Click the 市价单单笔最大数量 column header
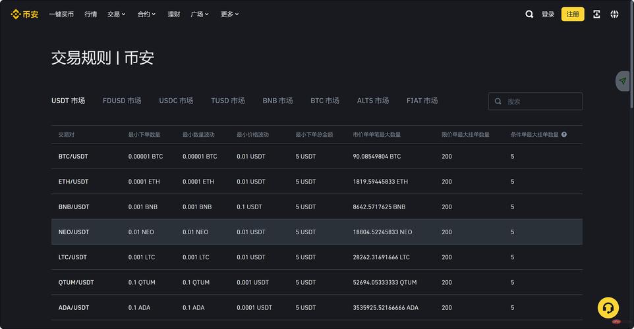The image size is (634, 329). click(377, 134)
